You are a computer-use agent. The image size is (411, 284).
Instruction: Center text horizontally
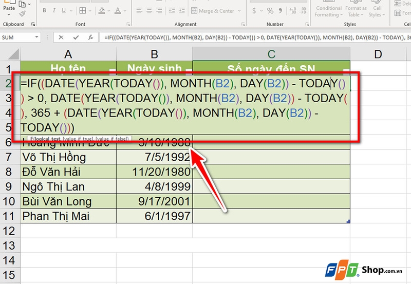(149, 10)
